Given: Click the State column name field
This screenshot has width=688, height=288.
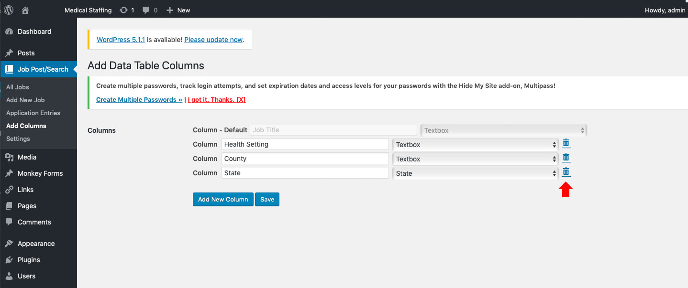Looking at the screenshot, I should tap(305, 173).
